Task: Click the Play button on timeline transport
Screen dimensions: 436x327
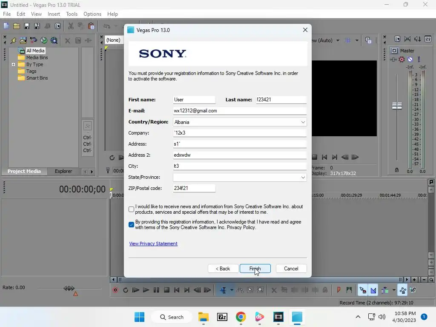Action: 146,290
